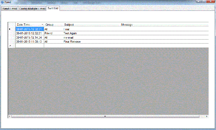Switch to the Send Email tab
This screenshot has width=216, height=130.
(10, 9)
